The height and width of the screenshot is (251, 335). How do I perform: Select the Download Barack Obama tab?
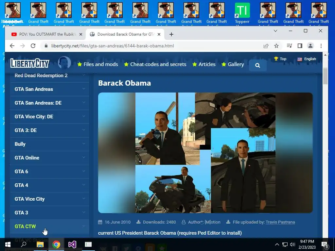[125, 34]
